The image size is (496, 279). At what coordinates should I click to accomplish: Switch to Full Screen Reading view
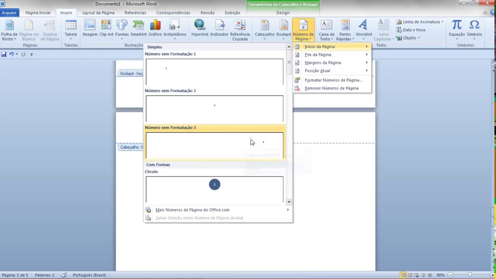(410, 275)
